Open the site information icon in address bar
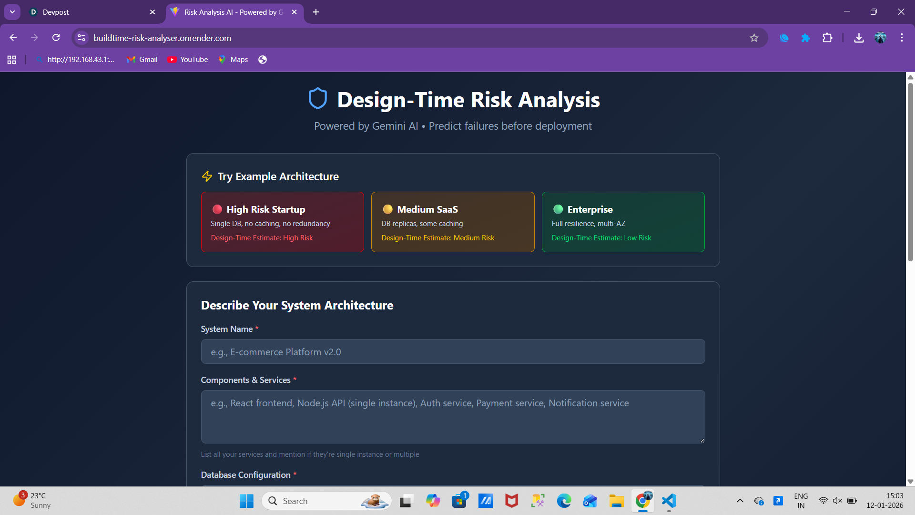Screen dimensions: 915x515 point(81,38)
